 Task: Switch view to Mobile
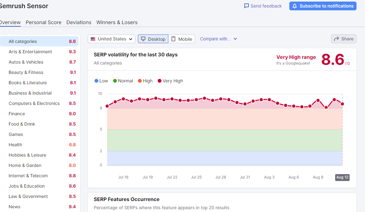point(182,39)
